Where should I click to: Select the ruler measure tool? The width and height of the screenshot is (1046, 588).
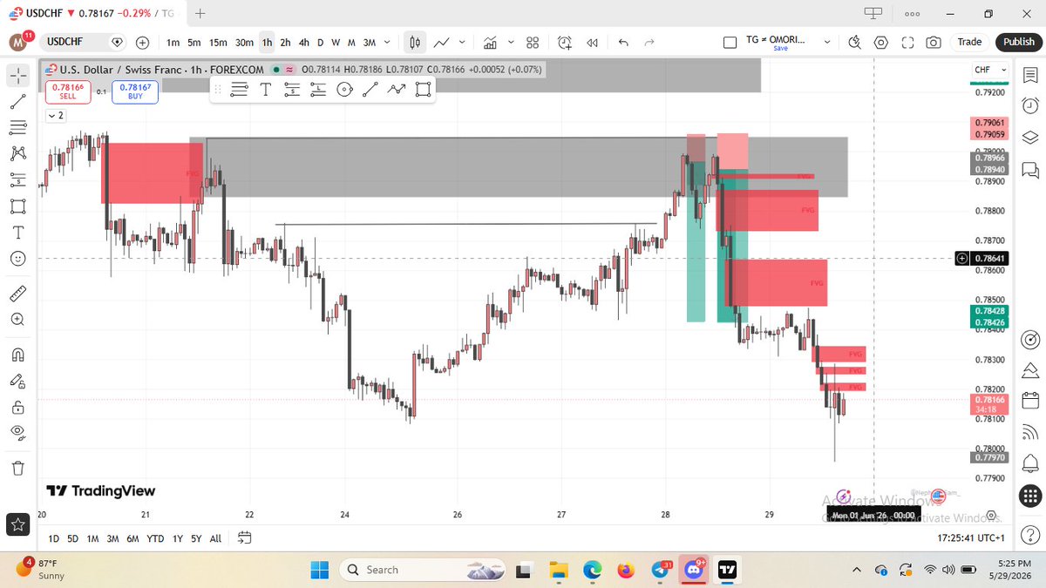tap(17, 293)
